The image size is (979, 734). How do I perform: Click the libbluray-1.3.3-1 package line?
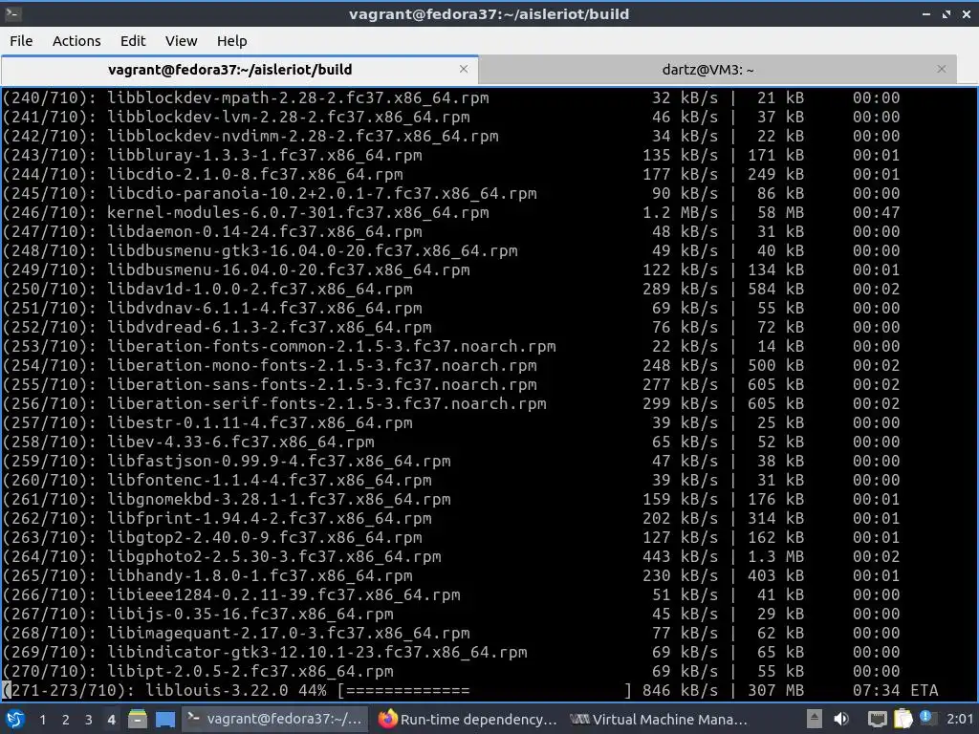pos(451,155)
